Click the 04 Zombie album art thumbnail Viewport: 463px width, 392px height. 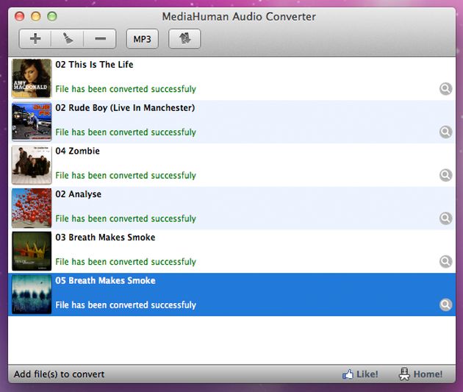pos(32,165)
